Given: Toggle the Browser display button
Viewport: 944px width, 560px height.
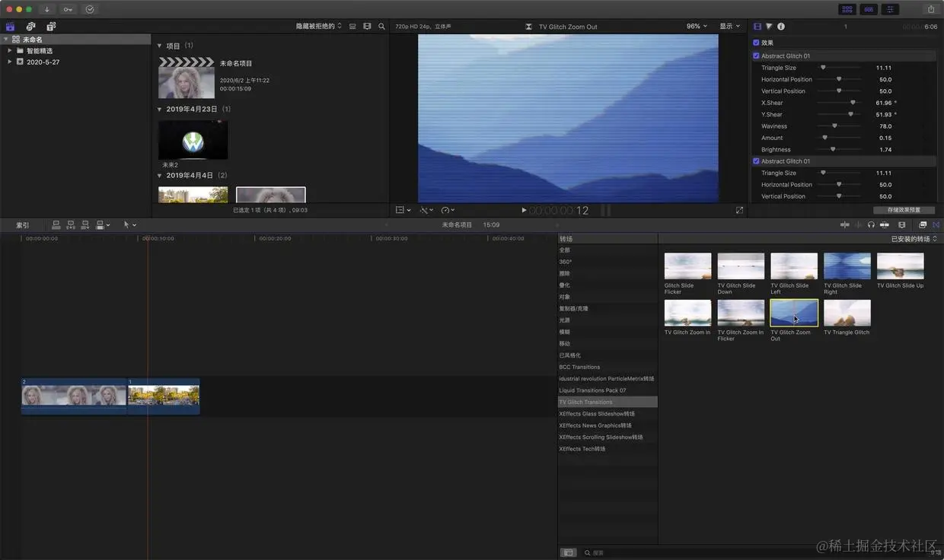Looking at the screenshot, I should coord(847,9).
